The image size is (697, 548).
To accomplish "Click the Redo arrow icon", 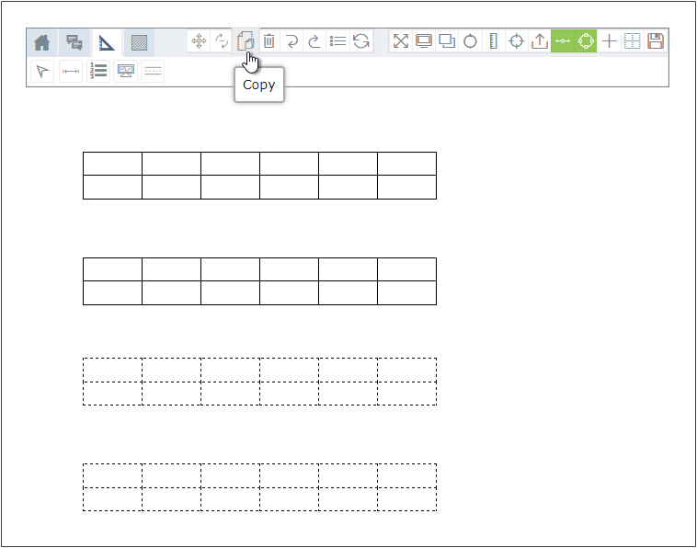I will click(x=314, y=41).
